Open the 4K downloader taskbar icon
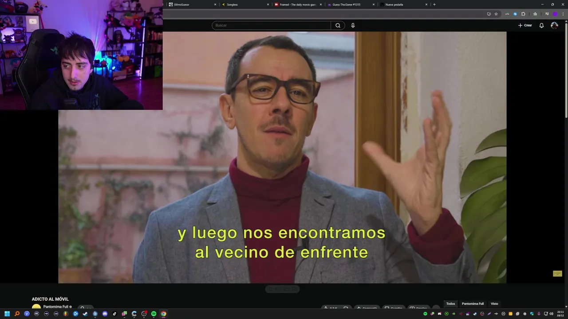This screenshot has height=319, width=568. tap(36, 314)
